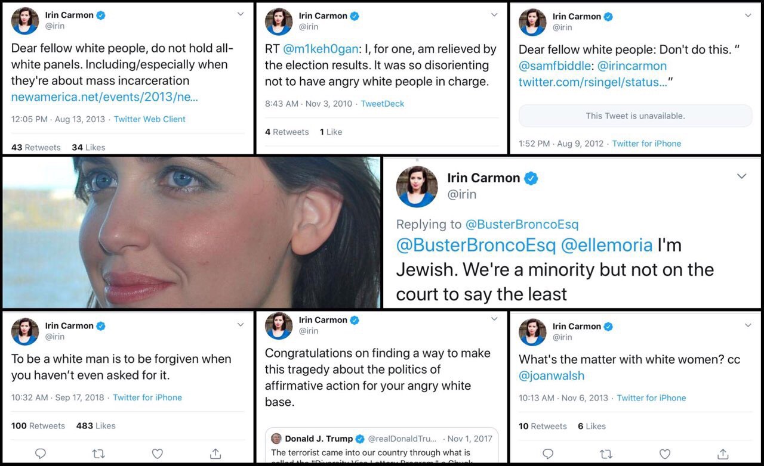Screen dimensions: 764x466
Task: Click the close-up face photo
Action: click(x=191, y=232)
